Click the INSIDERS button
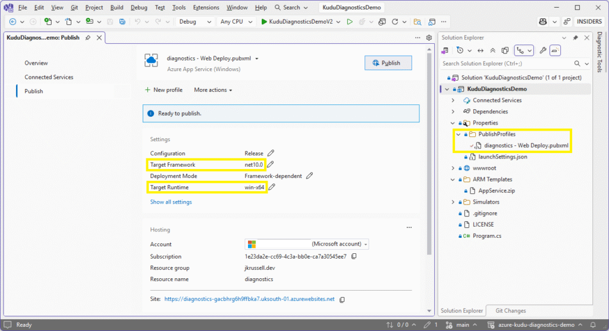 [x=589, y=22]
